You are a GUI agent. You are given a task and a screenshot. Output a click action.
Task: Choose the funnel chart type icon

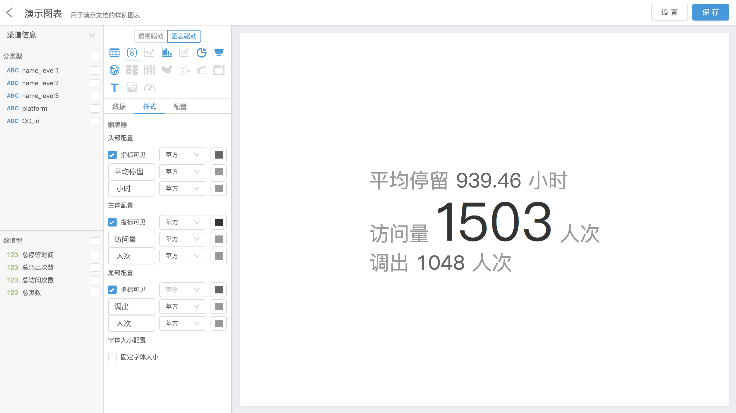tap(219, 53)
